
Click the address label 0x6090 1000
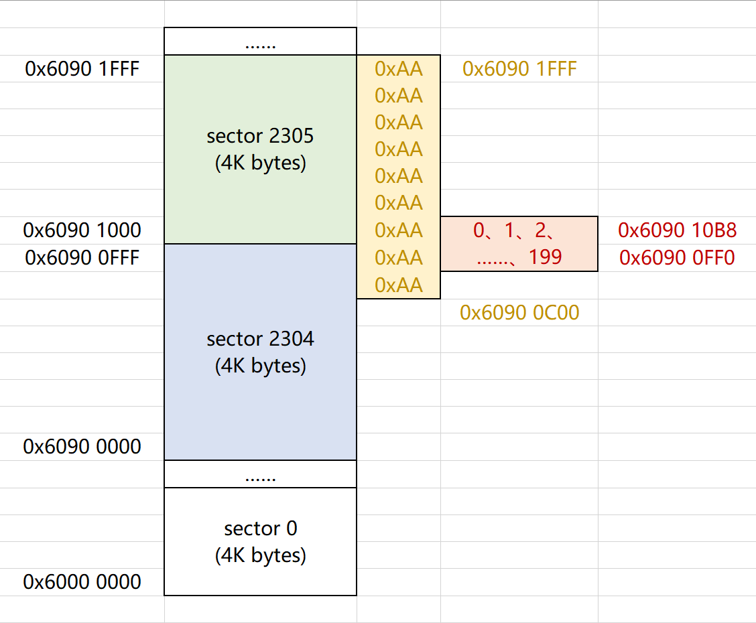point(82,230)
